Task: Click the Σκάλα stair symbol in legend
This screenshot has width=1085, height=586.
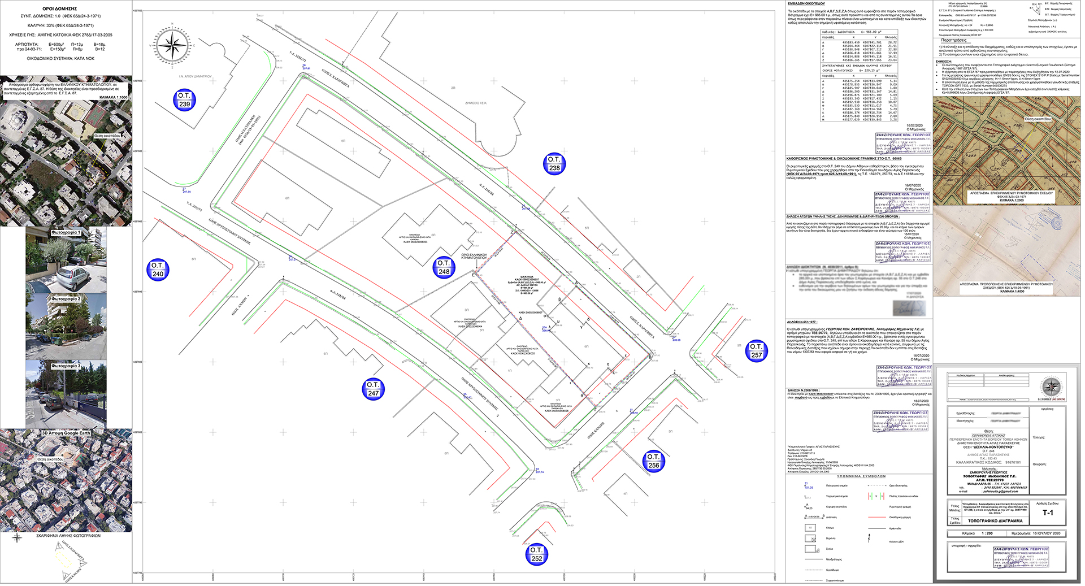Action: [x=812, y=549]
